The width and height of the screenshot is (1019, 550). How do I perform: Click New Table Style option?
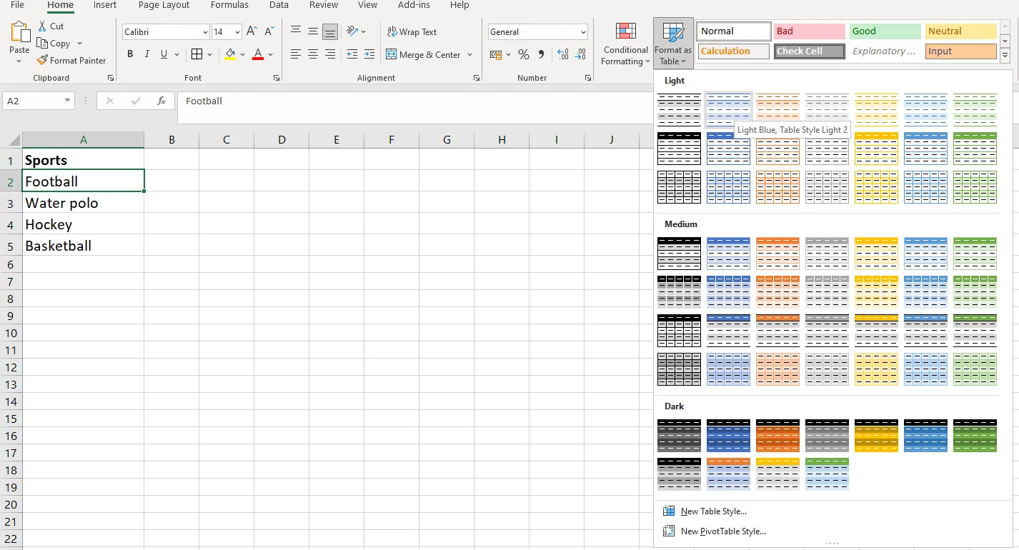[711, 511]
